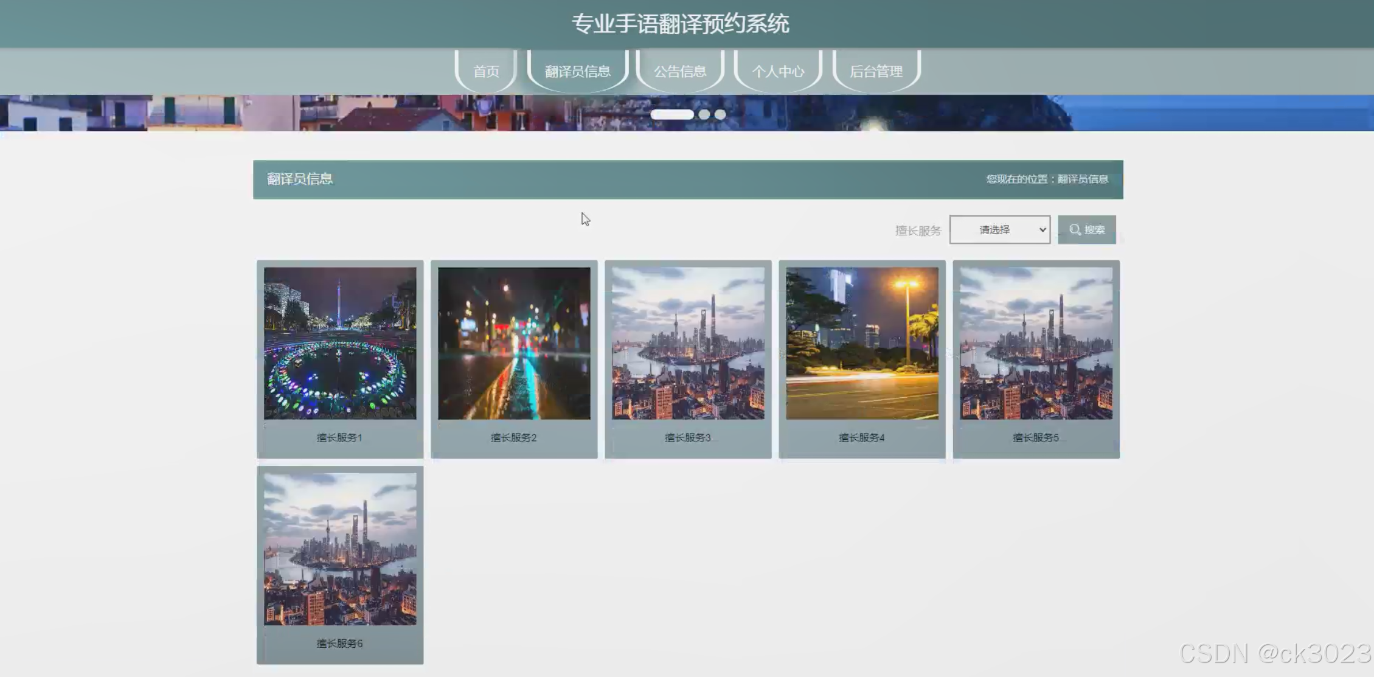Open the 擅长服务6 card image
This screenshot has width=1374, height=677.
(340, 549)
